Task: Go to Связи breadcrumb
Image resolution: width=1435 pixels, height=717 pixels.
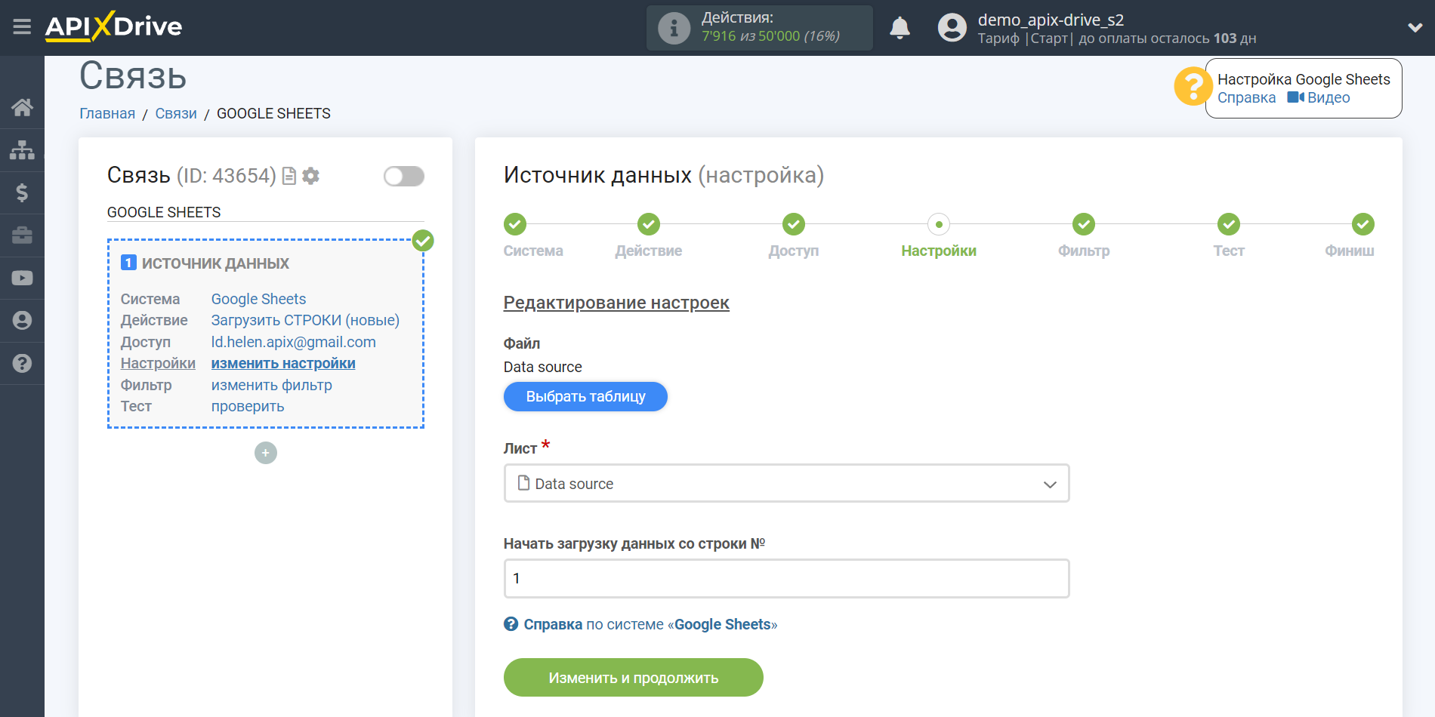Action: (x=176, y=113)
